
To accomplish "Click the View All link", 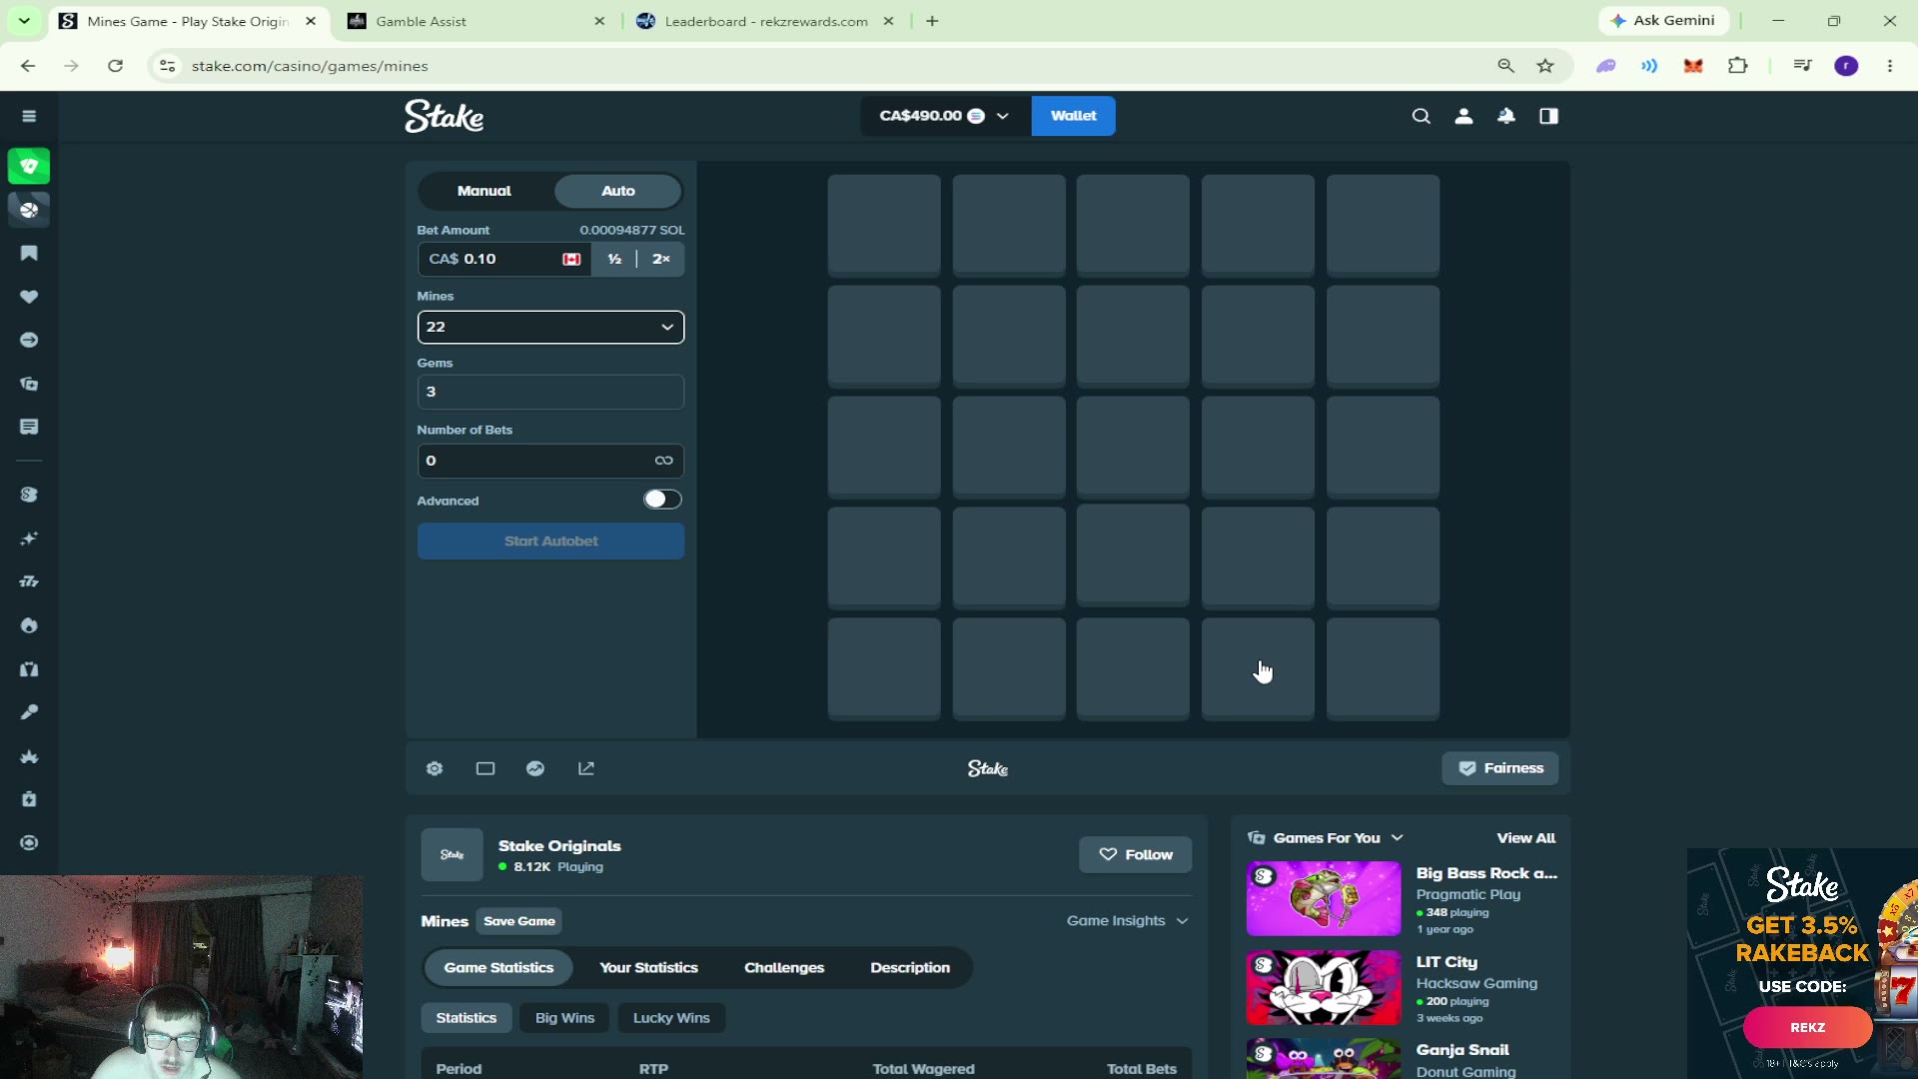I will point(1525,838).
